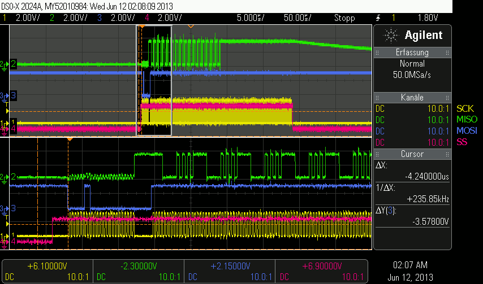Click the rising-edge trigger slope icon
Screen dimensions: 483x284
(x=378, y=18)
